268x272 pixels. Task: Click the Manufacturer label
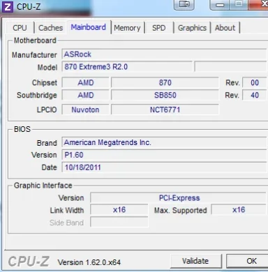coord(34,55)
